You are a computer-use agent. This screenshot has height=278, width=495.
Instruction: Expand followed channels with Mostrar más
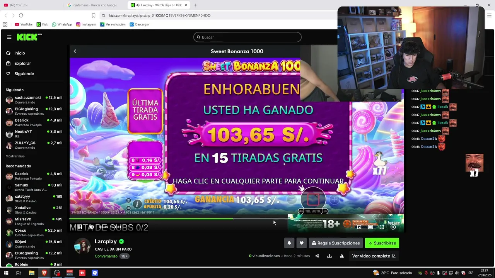(x=15, y=156)
